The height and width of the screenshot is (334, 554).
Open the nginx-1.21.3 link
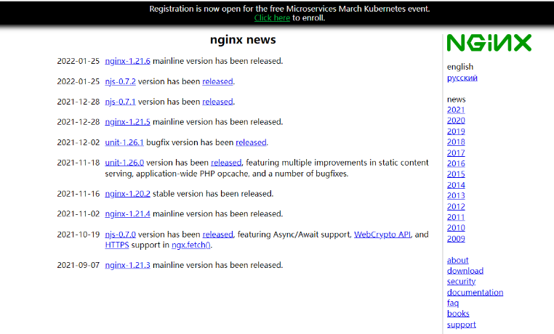coord(127,265)
